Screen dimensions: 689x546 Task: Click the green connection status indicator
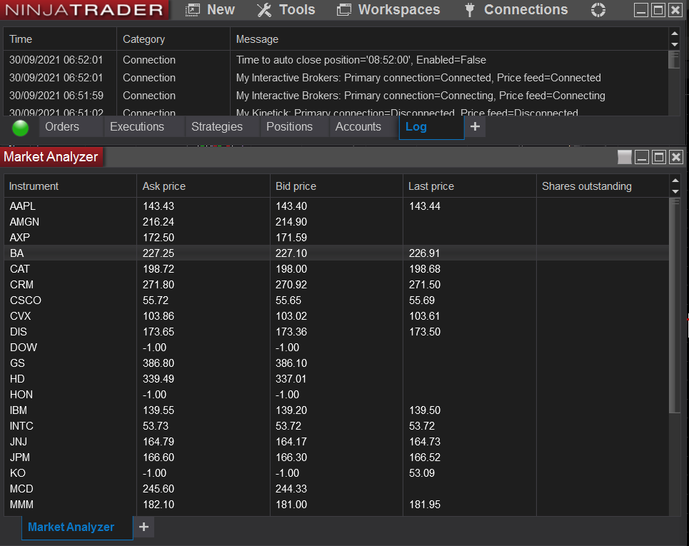[x=20, y=128]
